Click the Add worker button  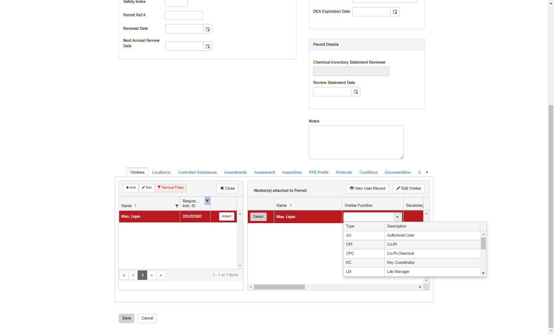[131, 188]
